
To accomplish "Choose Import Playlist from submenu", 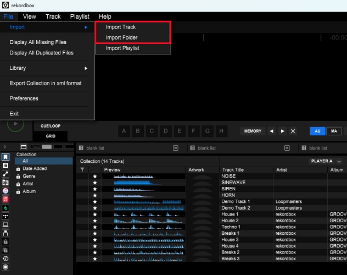I will [133, 48].
